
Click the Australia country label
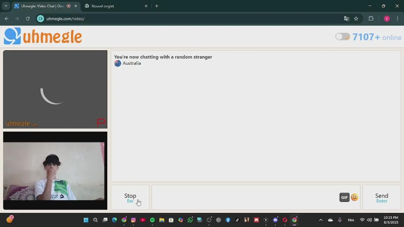(x=132, y=63)
